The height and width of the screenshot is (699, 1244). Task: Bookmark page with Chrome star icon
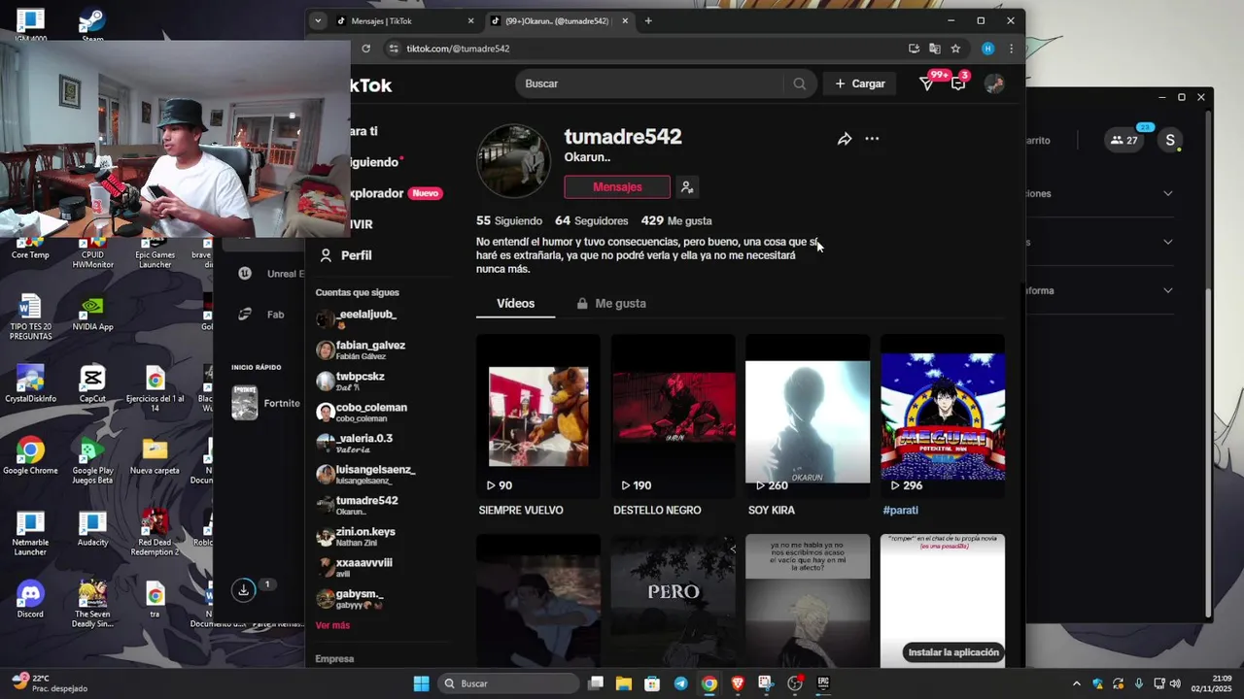(x=955, y=49)
